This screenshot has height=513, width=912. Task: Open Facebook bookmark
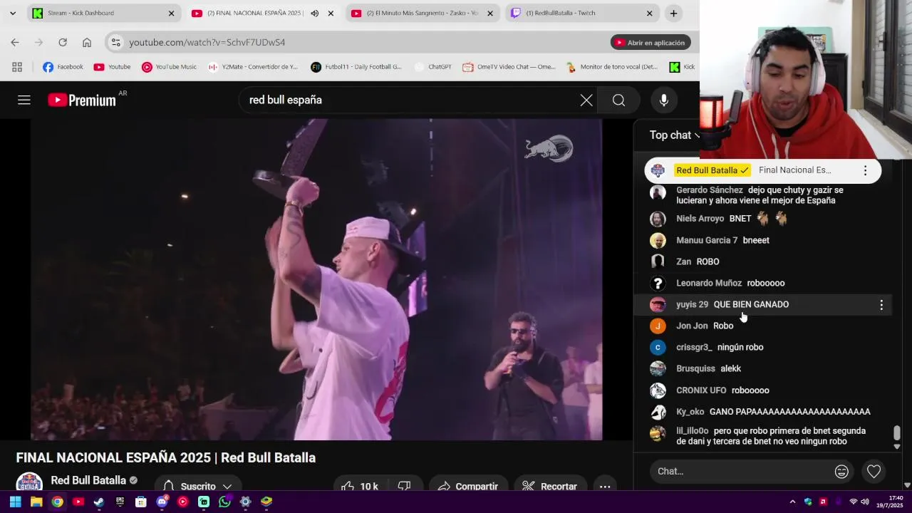[x=63, y=67]
